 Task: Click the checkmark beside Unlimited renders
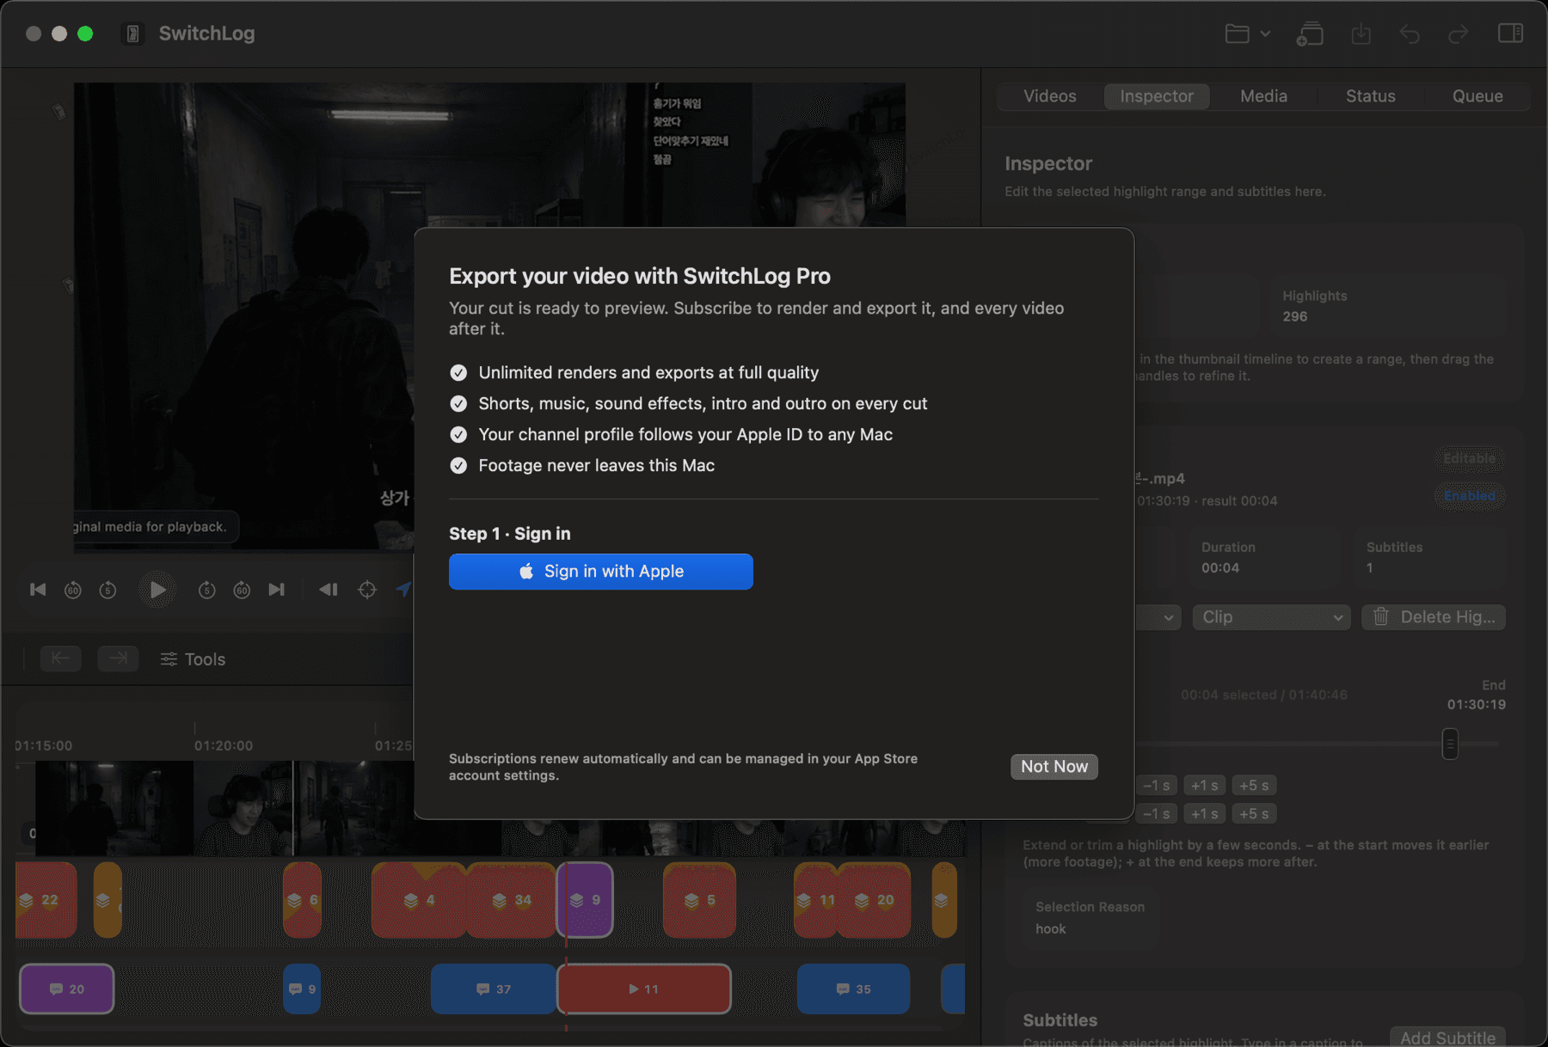(x=458, y=373)
